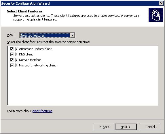Expand Domain member details triangle

point(16,60)
